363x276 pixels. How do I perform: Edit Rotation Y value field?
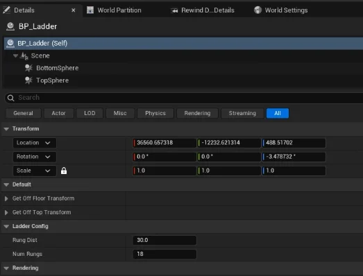(229, 157)
